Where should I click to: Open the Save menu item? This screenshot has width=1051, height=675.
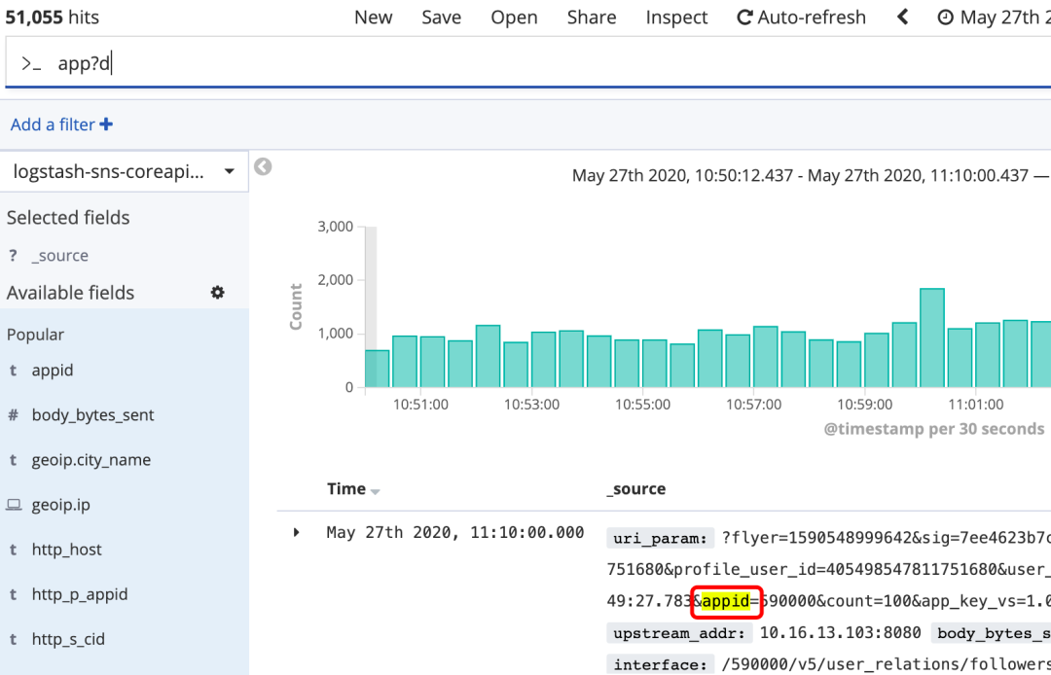click(x=441, y=18)
